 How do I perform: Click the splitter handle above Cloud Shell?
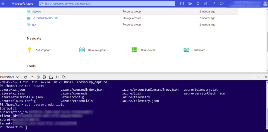[x=135, y=73]
